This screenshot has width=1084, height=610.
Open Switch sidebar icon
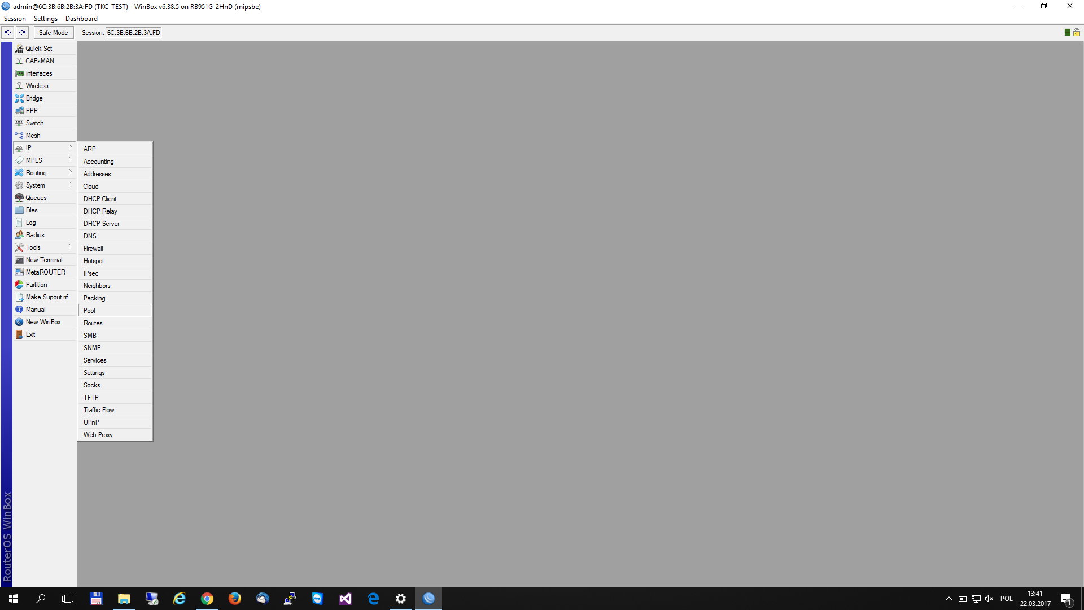pyautogui.click(x=19, y=123)
